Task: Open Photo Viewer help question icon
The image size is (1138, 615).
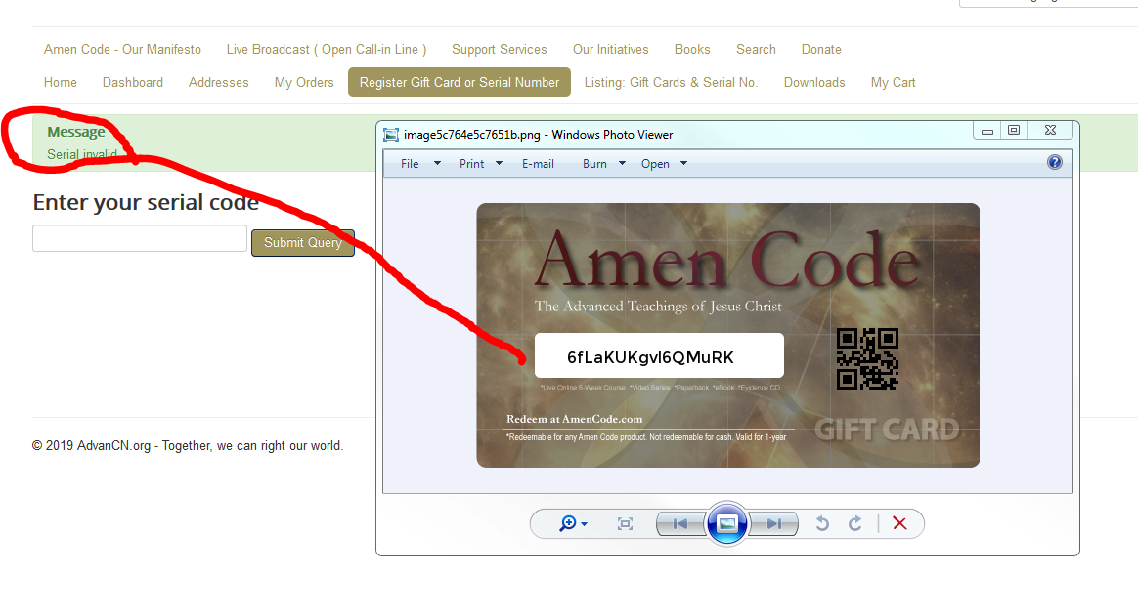Action: point(1055,162)
